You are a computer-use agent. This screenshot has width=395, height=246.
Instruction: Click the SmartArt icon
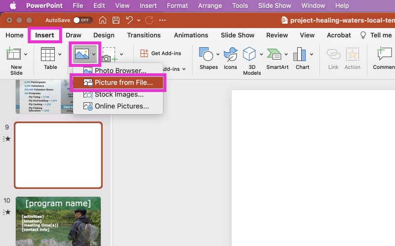click(x=275, y=54)
